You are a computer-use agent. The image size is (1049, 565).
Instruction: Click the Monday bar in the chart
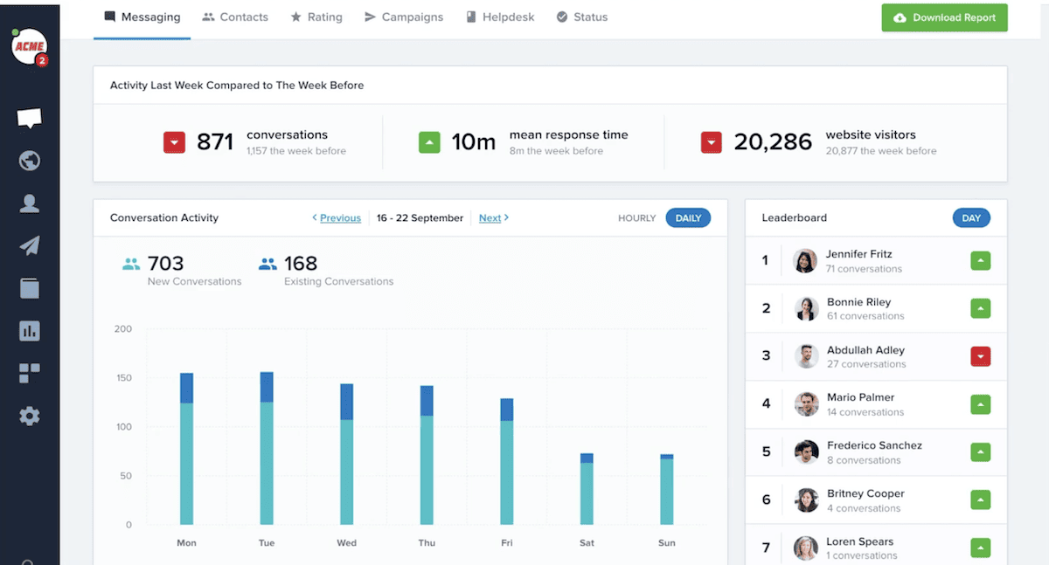[x=186, y=449]
